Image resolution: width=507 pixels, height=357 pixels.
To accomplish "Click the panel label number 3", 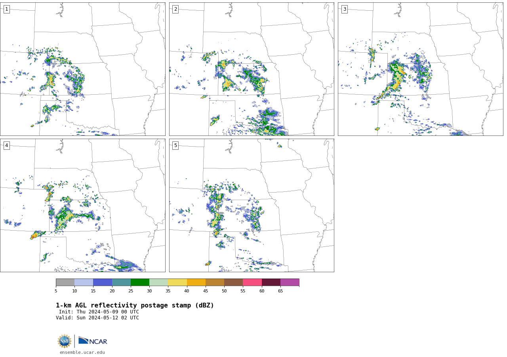I will 344,9.
